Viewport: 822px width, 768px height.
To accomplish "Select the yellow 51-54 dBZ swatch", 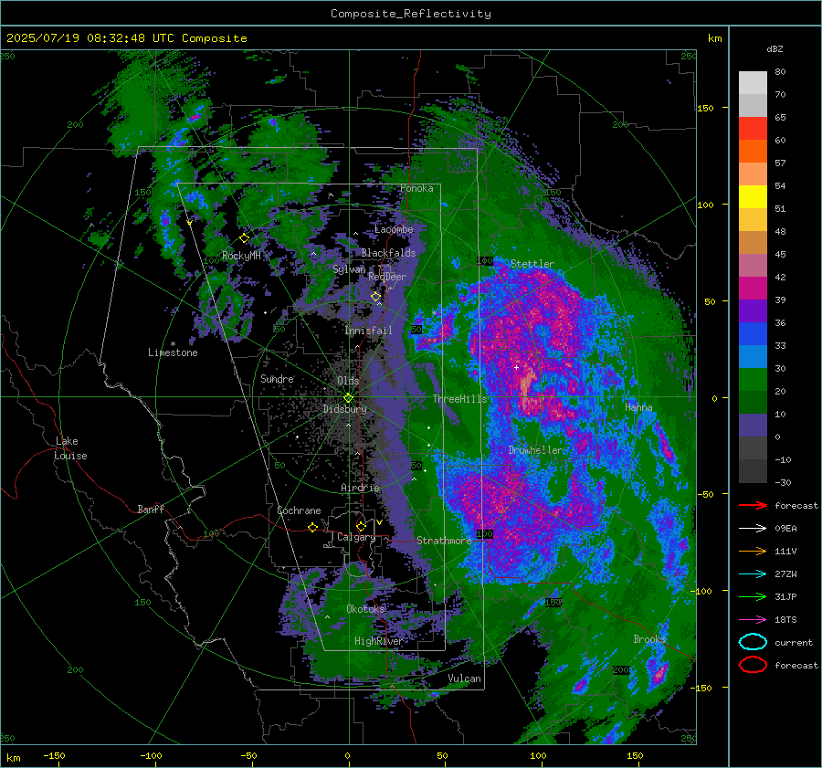I will [753, 197].
